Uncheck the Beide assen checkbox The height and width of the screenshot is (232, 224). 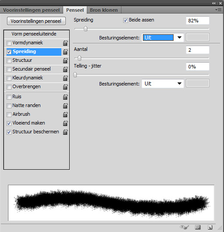(x=125, y=20)
